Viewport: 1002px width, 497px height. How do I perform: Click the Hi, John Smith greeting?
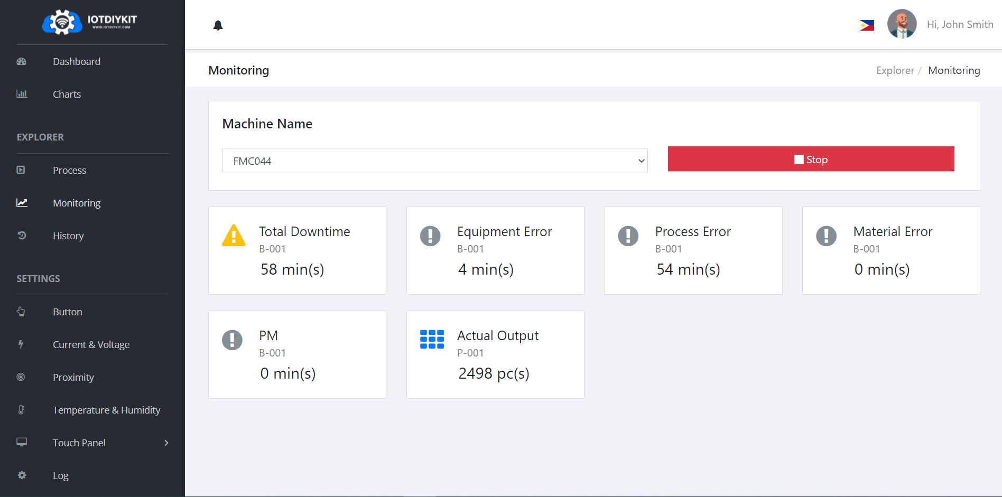point(960,24)
